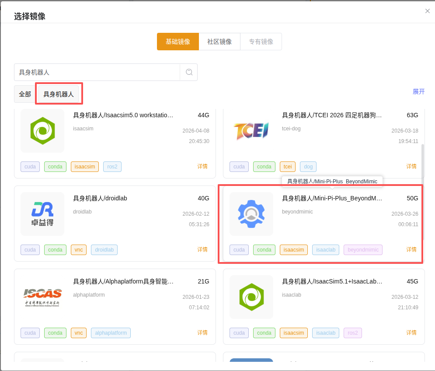Select the 全部 filter tag
The image size is (435, 371).
25,94
